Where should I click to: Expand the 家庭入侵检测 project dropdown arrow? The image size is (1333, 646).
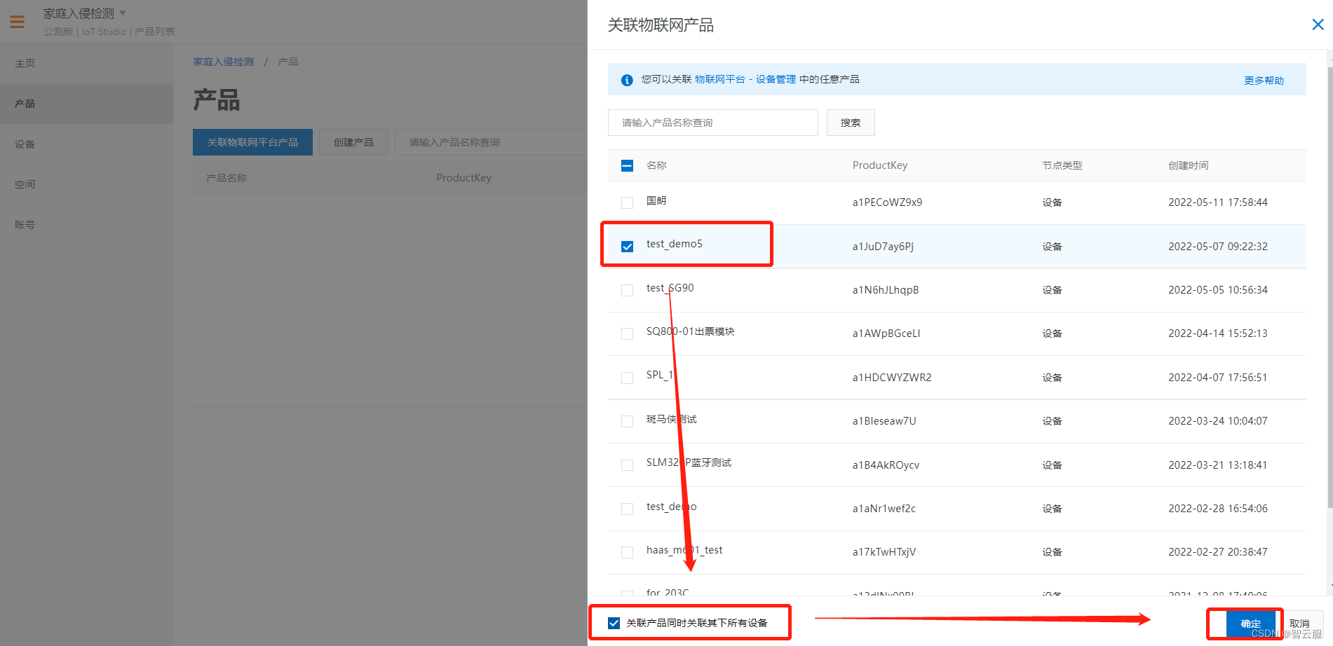(123, 13)
